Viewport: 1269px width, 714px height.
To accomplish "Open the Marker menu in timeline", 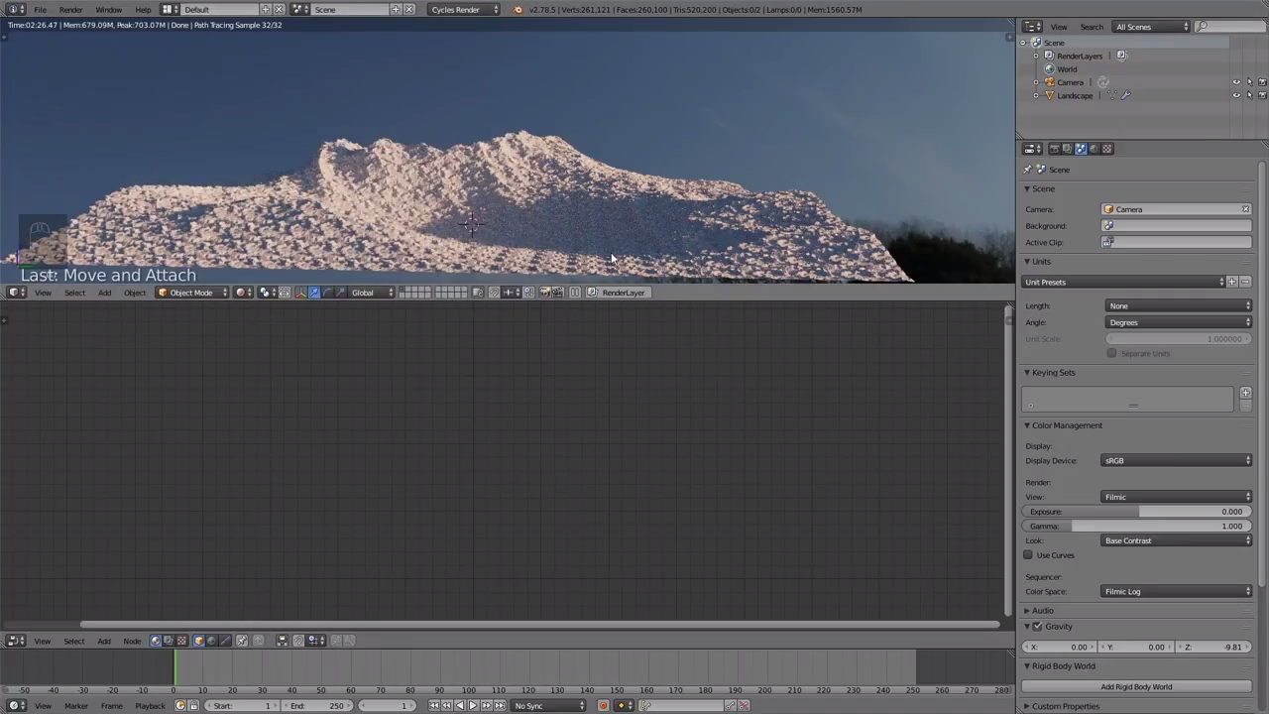I will pyautogui.click(x=75, y=706).
